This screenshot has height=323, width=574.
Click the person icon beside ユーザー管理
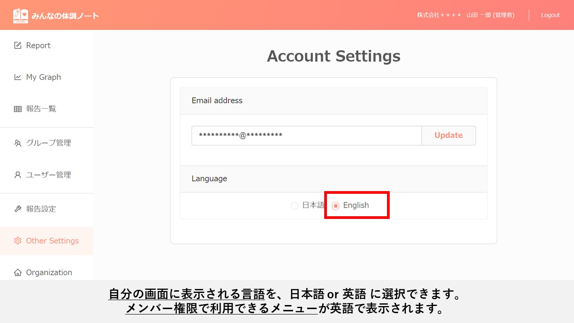(x=18, y=175)
